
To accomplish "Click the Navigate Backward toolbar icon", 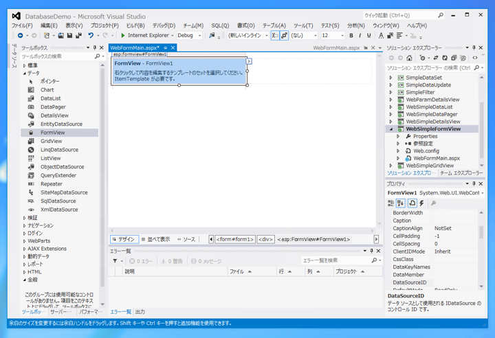I will coord(20,35).
